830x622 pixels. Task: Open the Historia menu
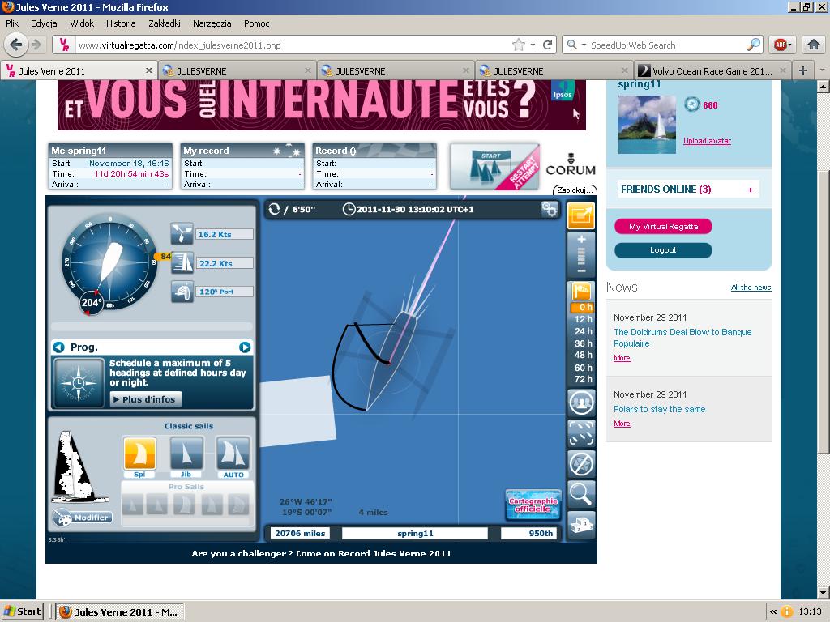[x=121, y=24]
